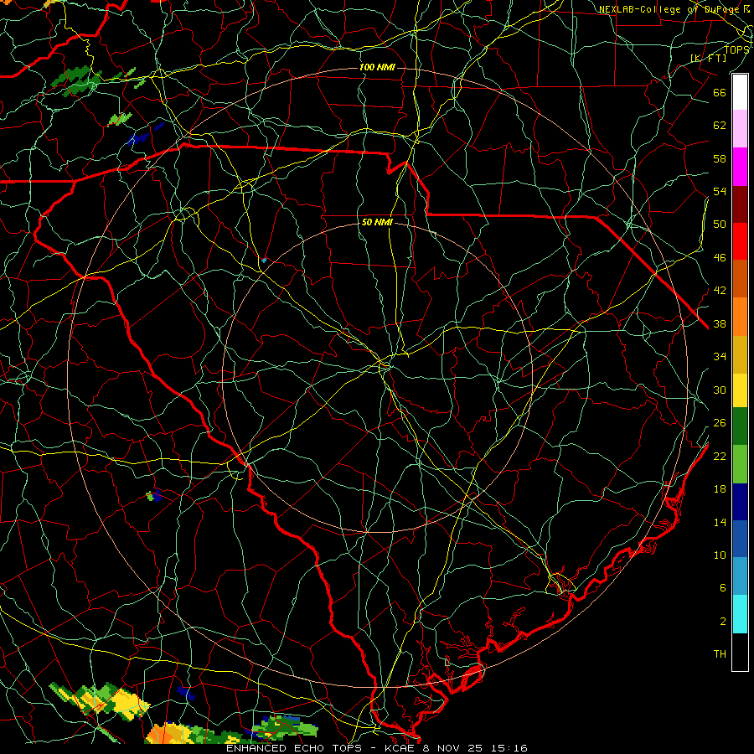Click the medium blue swatch between 10 and 14
This screenshot has width=754, height=754.
[740, 539]
